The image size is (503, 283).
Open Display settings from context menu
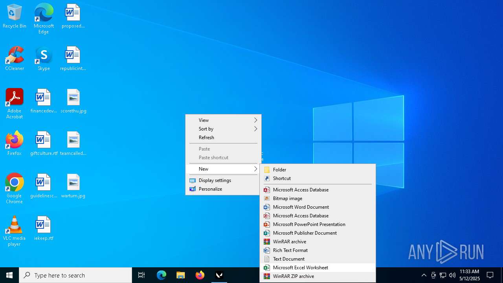point(223,180)
